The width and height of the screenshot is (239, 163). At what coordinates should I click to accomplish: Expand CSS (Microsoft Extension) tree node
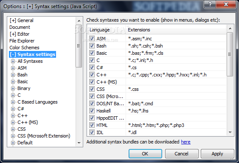point(13,136)
